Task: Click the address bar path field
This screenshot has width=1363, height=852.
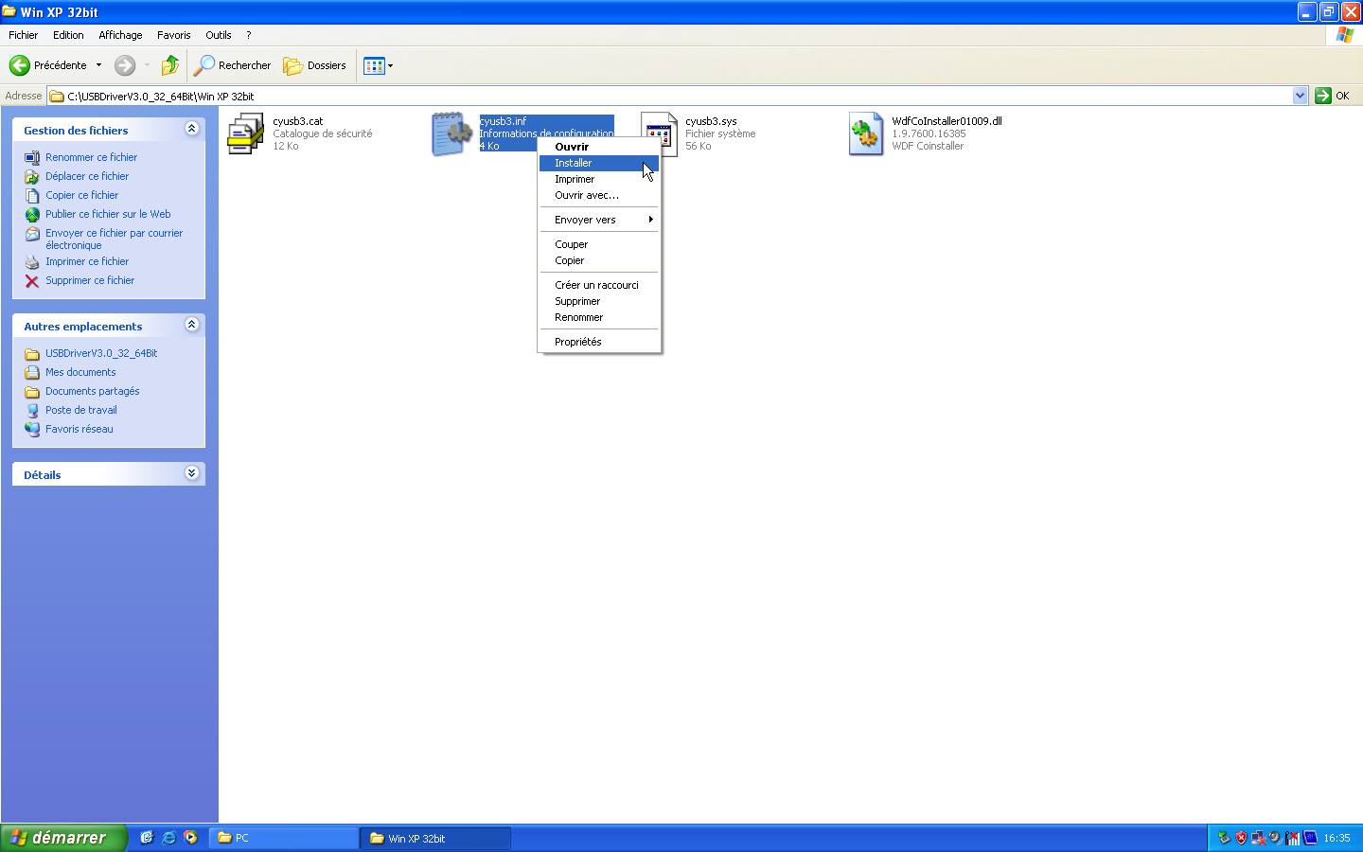Action: click(663, 96)
